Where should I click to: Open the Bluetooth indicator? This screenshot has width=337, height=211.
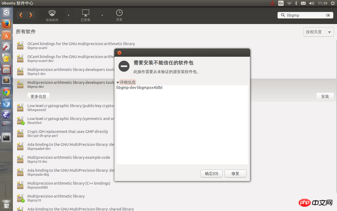[x=296, y=3]
